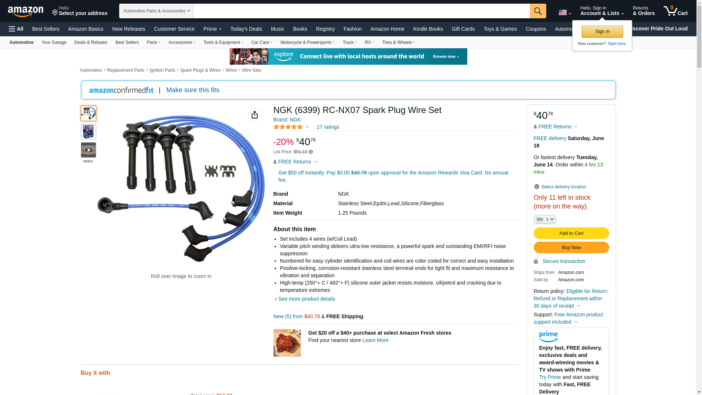Open the 17 ratings link
The height and width of the screenshot is (395, 702).
click(x=328, y=127)
